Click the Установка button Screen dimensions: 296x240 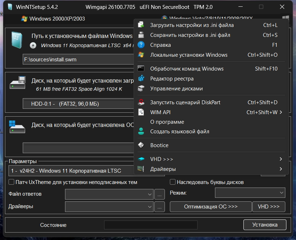click(x=265, y=225)
